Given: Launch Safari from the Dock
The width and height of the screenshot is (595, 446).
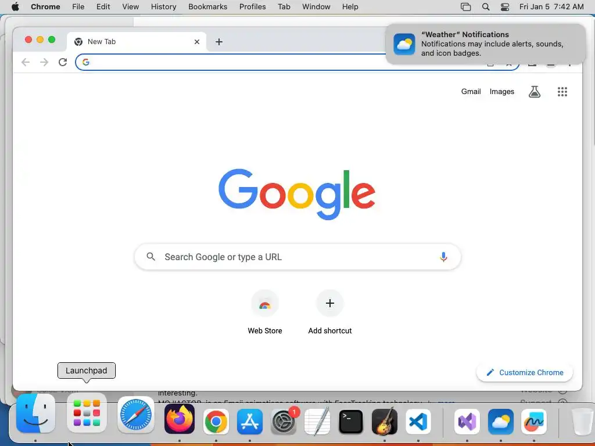Looking at the screenshot, I should pos(136,415).
